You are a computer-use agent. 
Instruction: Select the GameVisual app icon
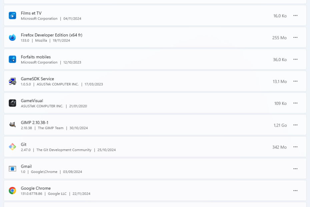[12, 103]
